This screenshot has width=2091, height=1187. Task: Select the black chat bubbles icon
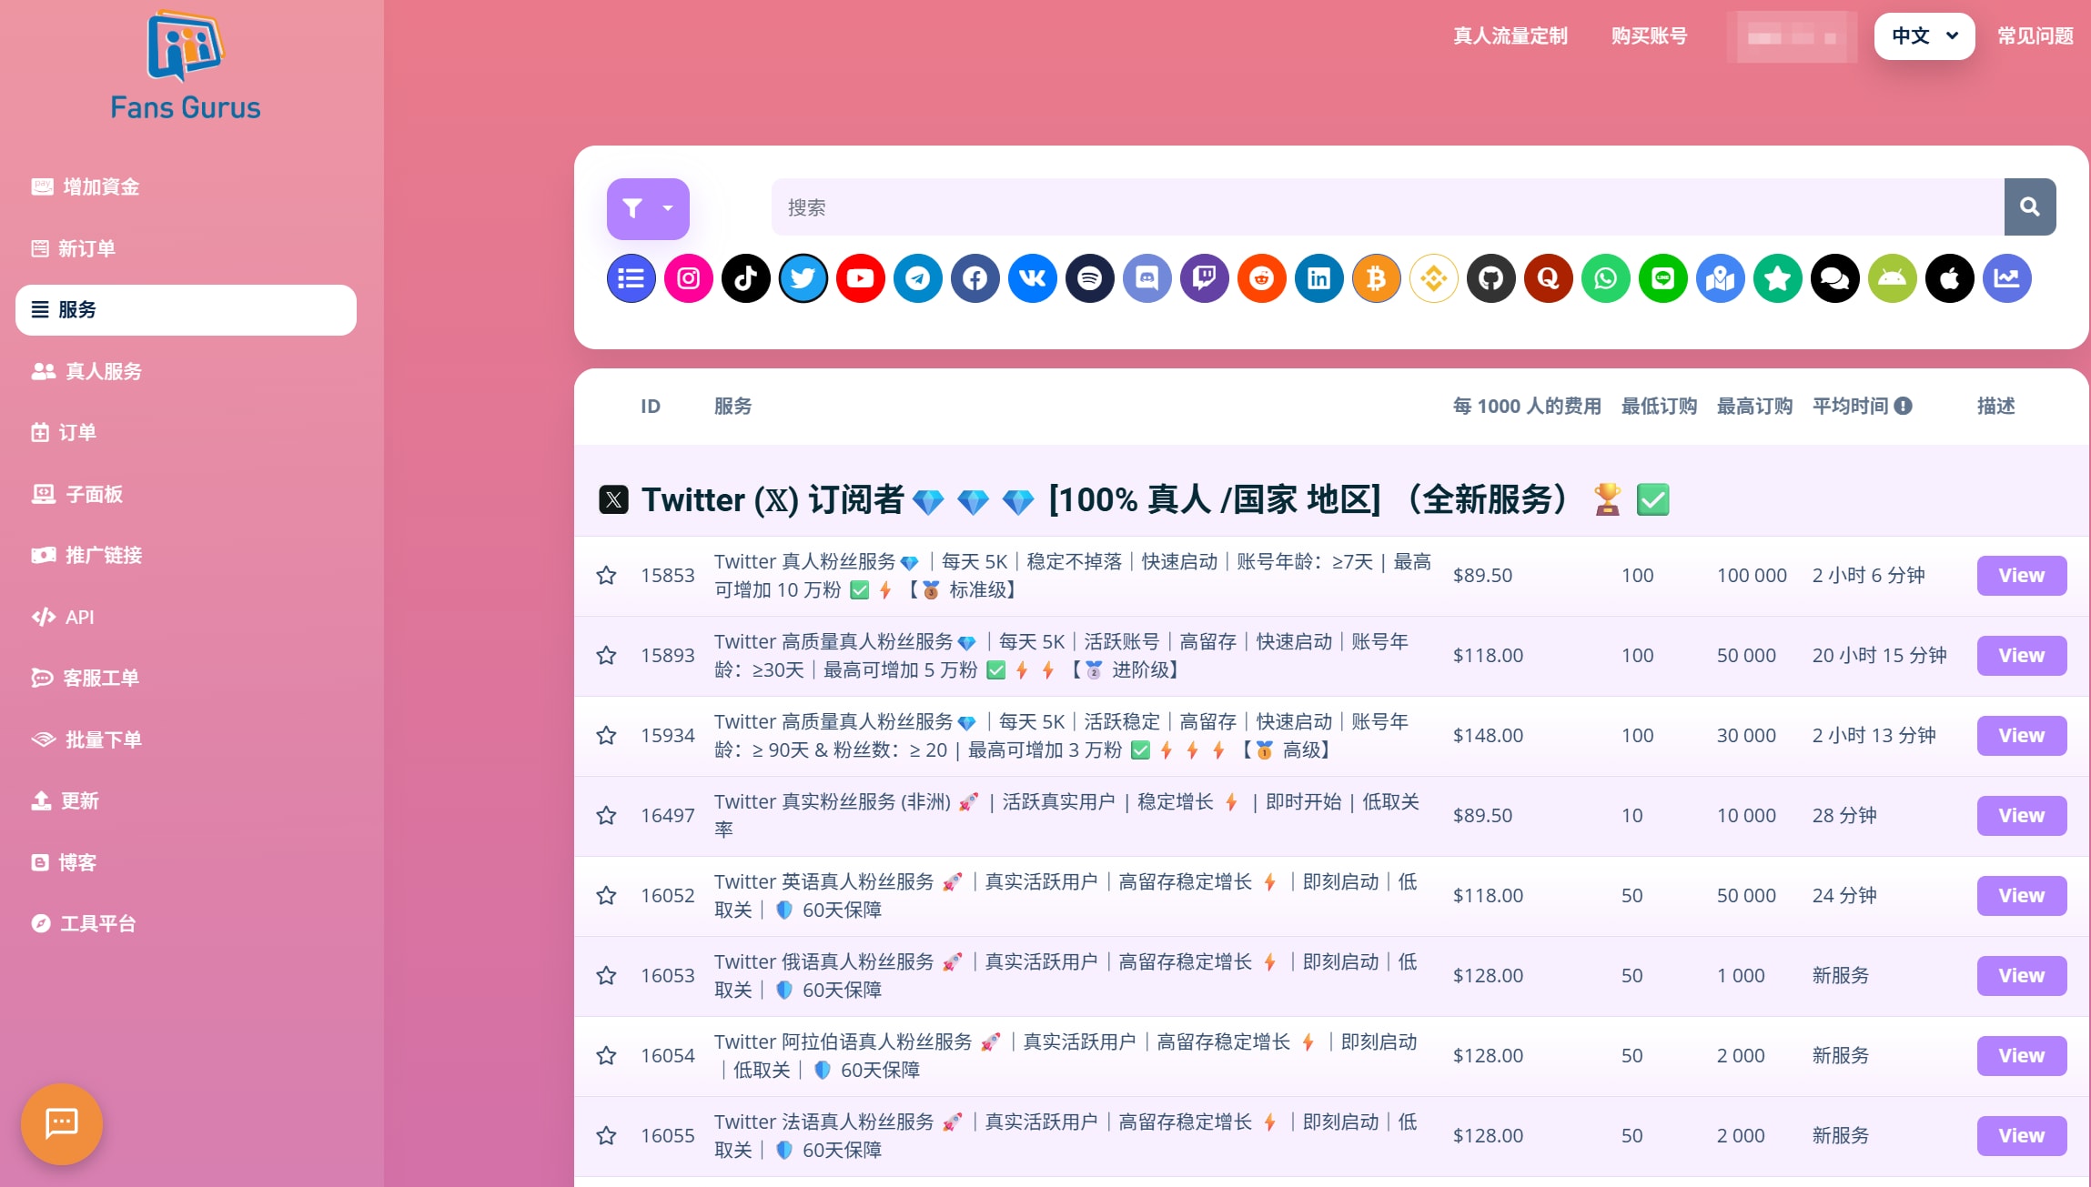(1834, 278)
